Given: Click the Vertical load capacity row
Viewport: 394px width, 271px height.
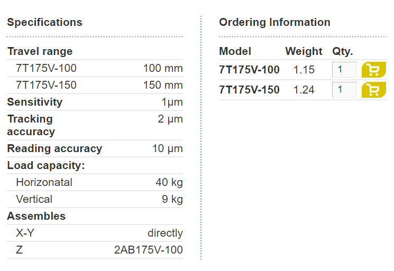Looking at the screenshot, I should [x=95, y=199].
